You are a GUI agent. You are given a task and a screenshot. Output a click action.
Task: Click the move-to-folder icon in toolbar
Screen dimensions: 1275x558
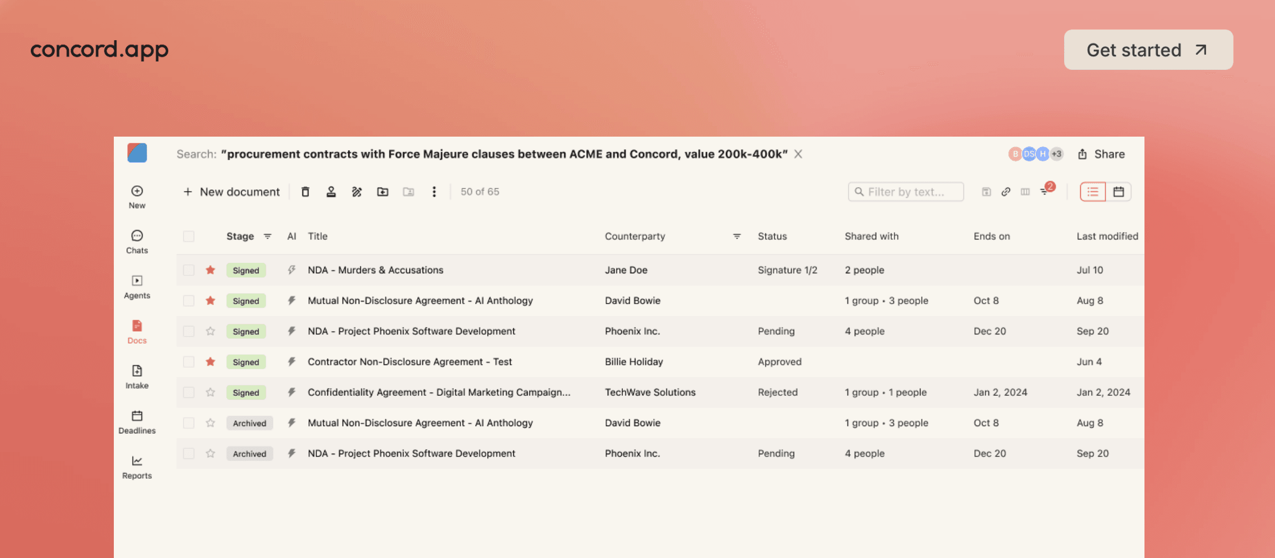click(383, 192)
